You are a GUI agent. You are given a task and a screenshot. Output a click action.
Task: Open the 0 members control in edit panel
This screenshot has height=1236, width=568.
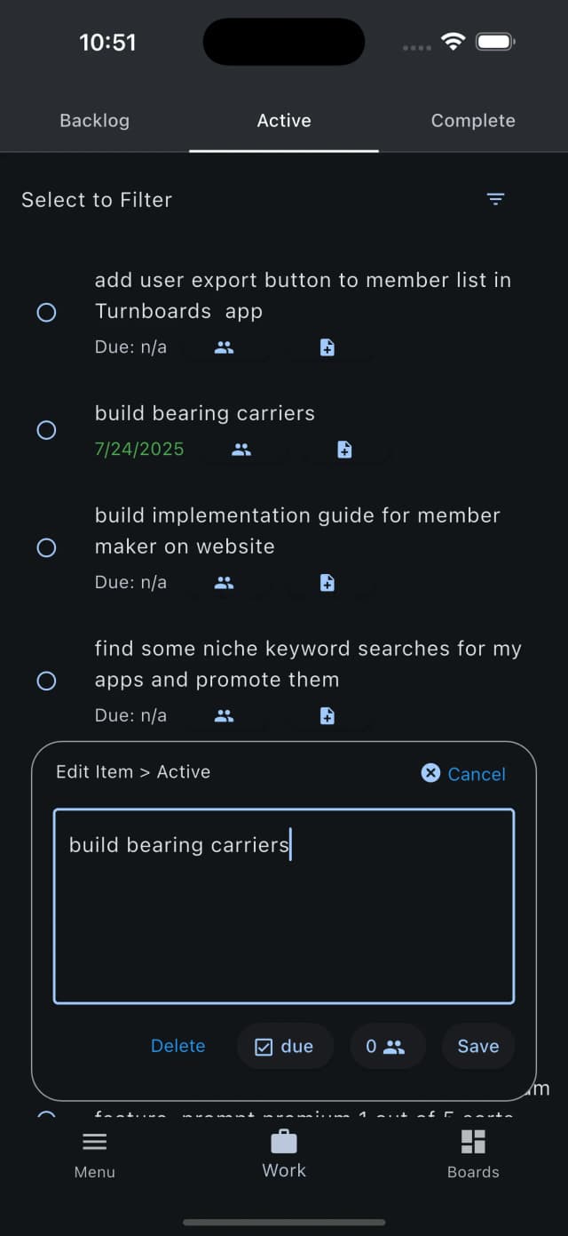click(x=388, y=1046)
